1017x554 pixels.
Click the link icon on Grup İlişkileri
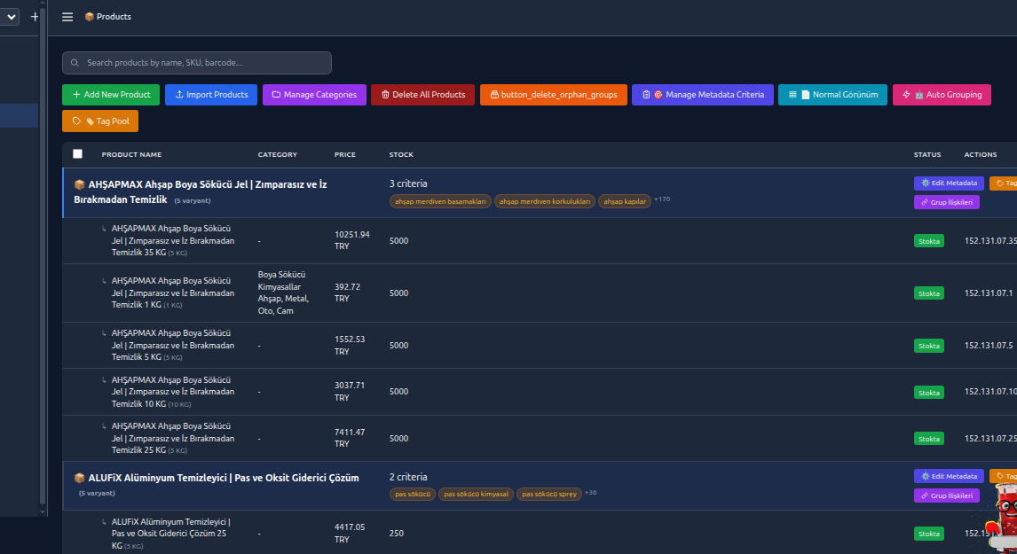923,201
